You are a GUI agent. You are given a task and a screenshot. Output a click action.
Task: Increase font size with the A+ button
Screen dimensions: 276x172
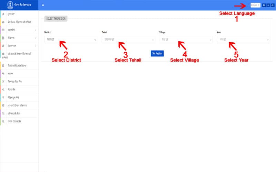coord(264,5)
